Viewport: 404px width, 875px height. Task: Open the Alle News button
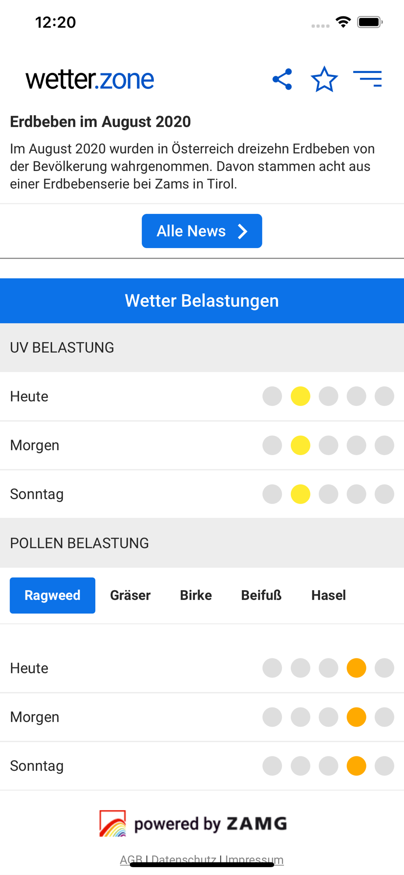click(x=202, y=231)
